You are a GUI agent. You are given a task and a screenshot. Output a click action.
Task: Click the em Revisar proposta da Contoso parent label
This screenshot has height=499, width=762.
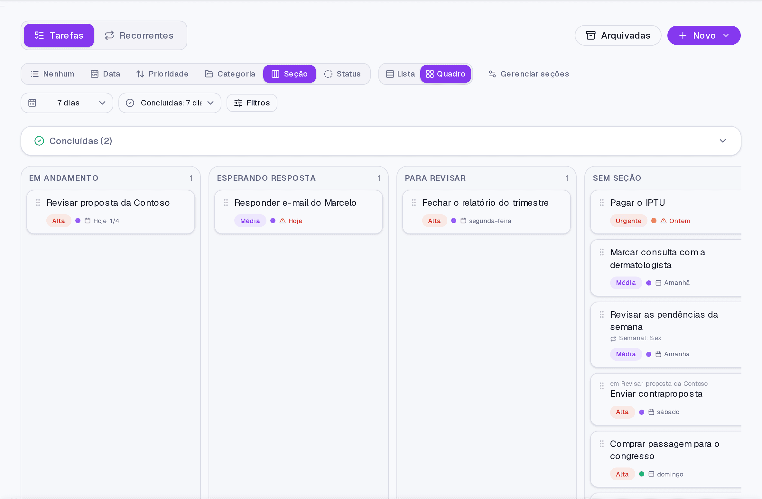coord(659,384)
